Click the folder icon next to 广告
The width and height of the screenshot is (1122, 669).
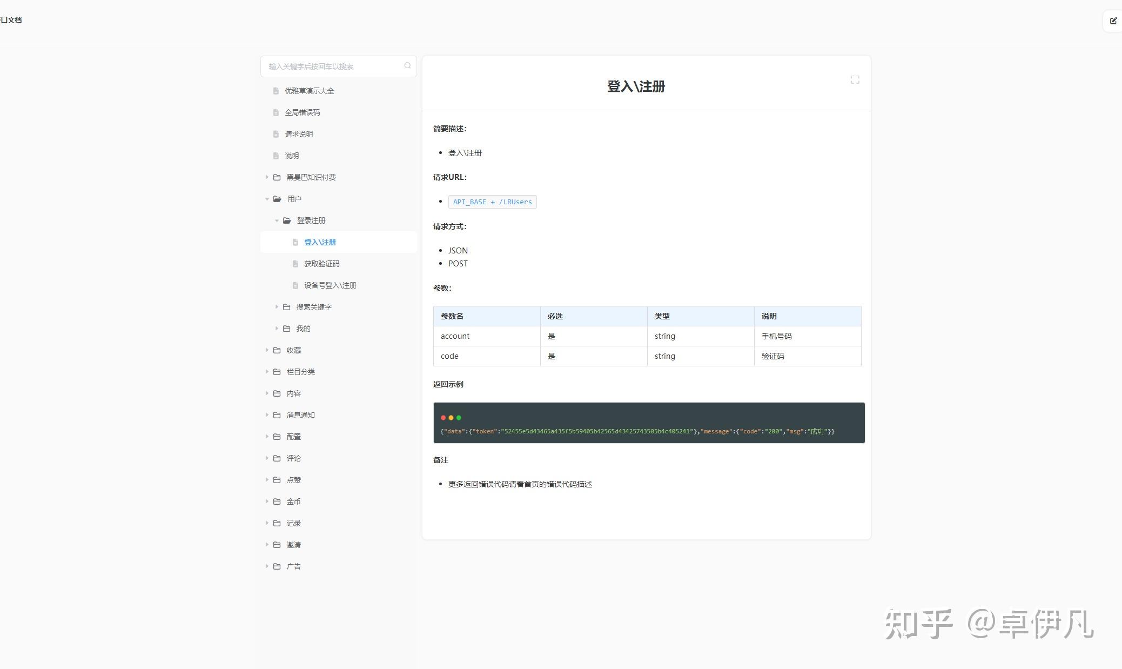[x=277, y=566]
